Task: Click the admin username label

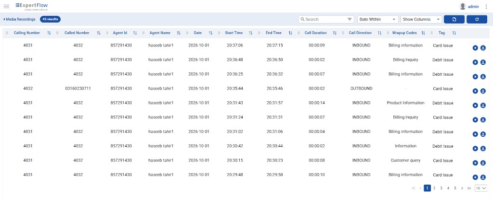Action: 473,6
